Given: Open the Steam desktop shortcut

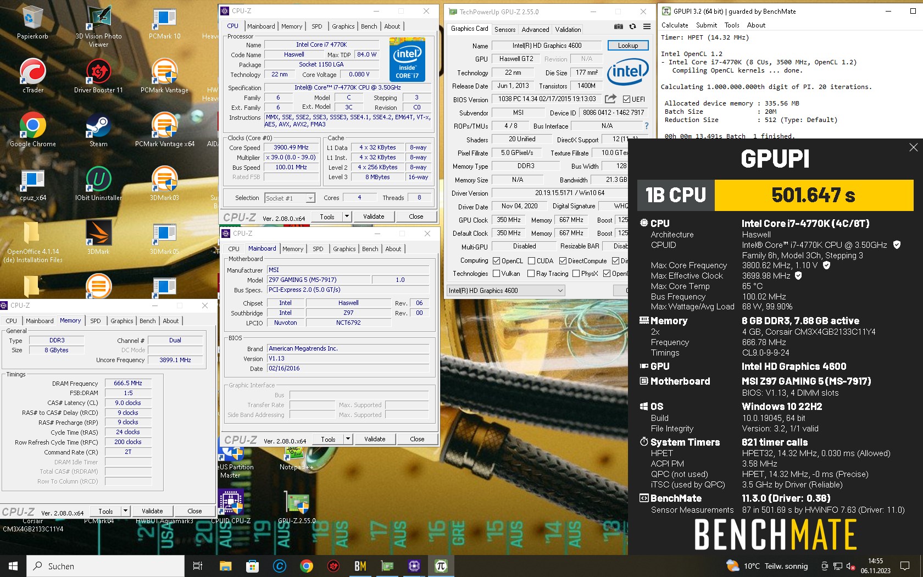Looking at the screenshot, I should [x=98, y=130].
